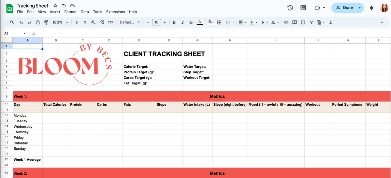Open the borders tool
This screenshot has height=178, width=391.
[x=219, y=22]
